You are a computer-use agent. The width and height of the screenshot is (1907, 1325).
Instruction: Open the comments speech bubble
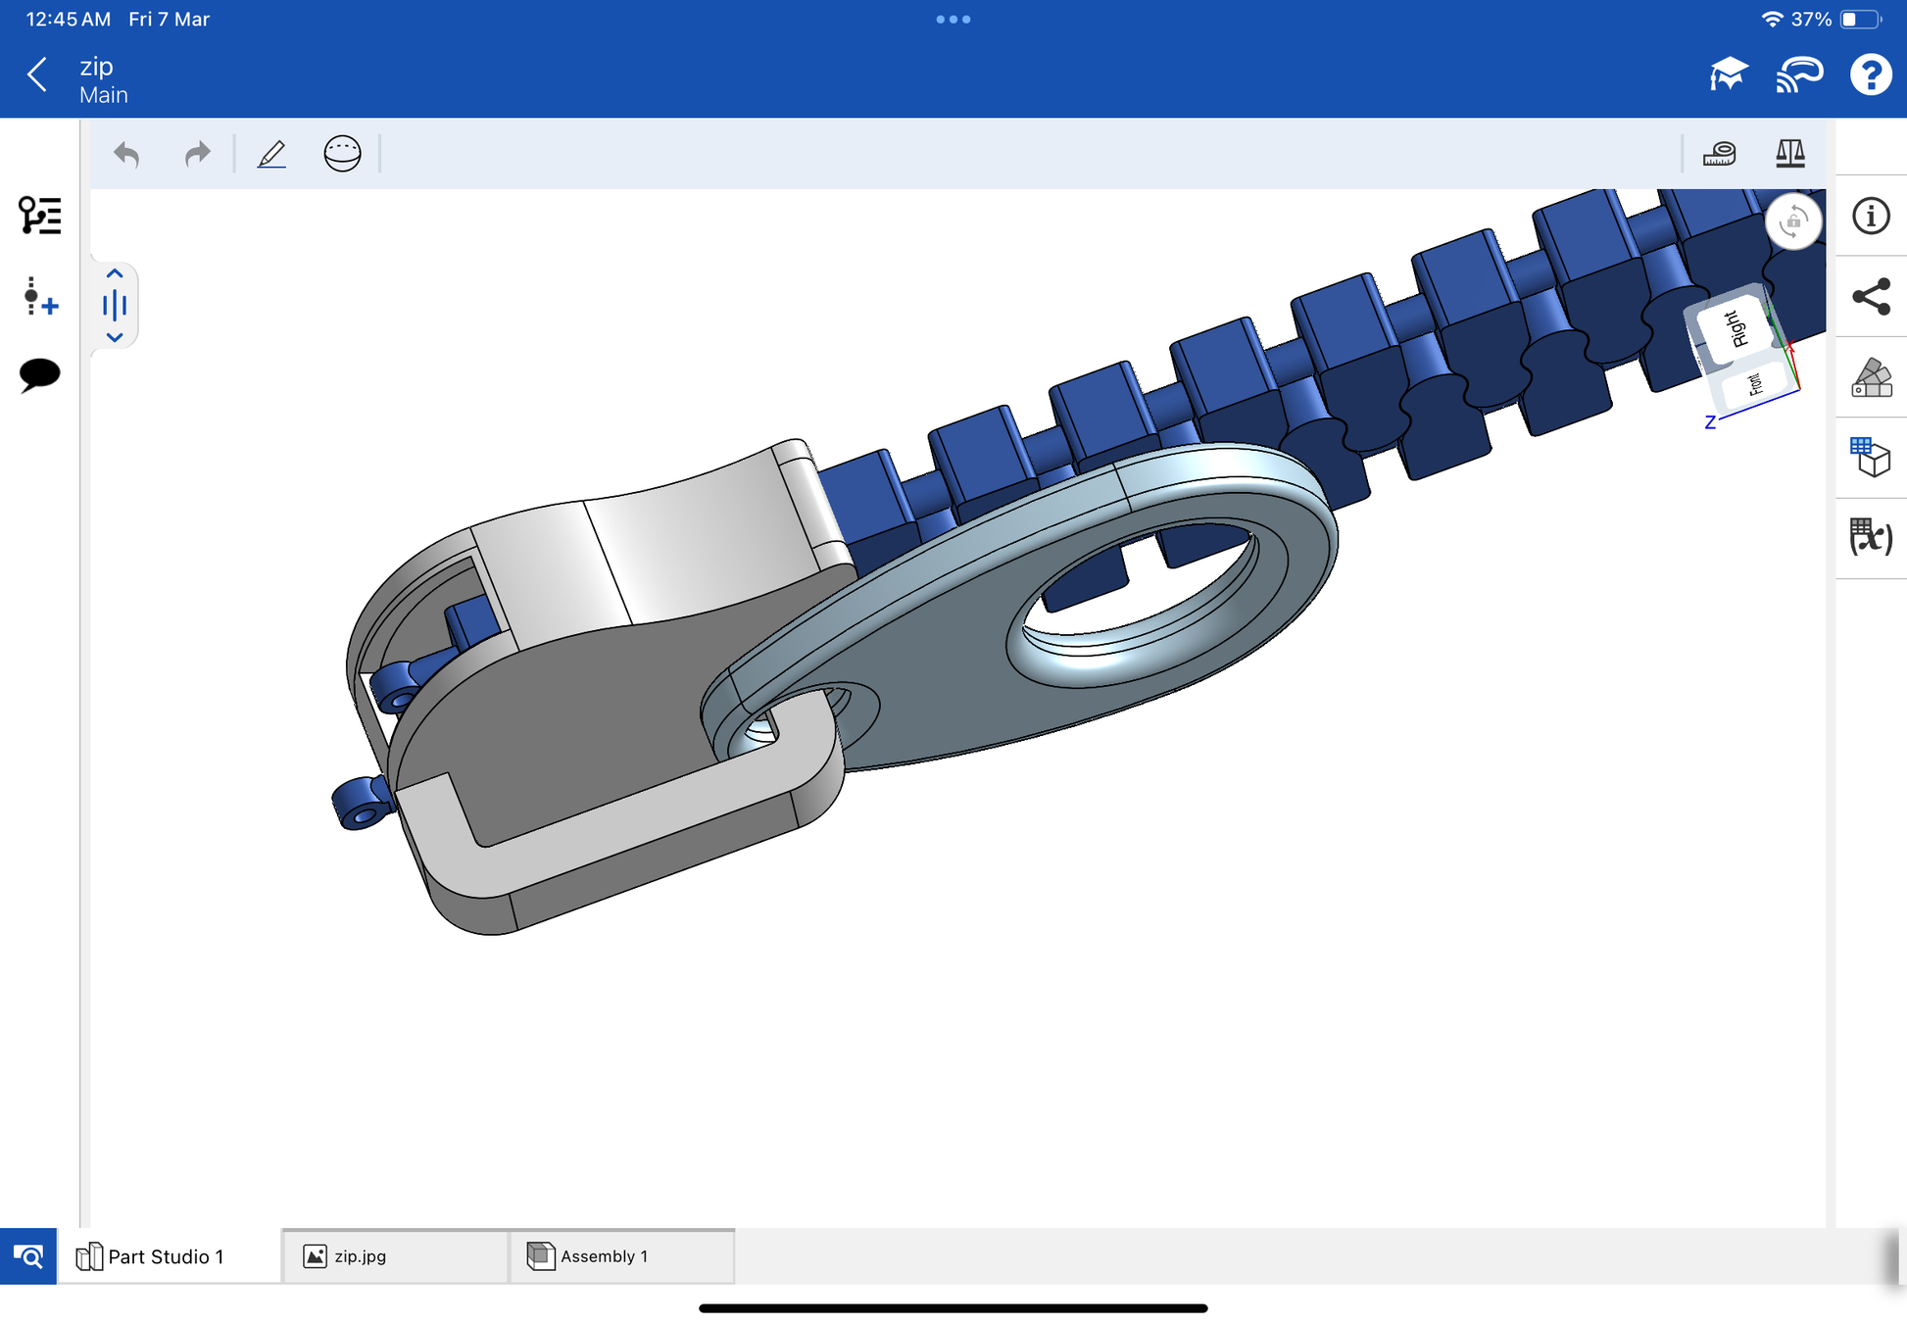[x=40, y=373]
